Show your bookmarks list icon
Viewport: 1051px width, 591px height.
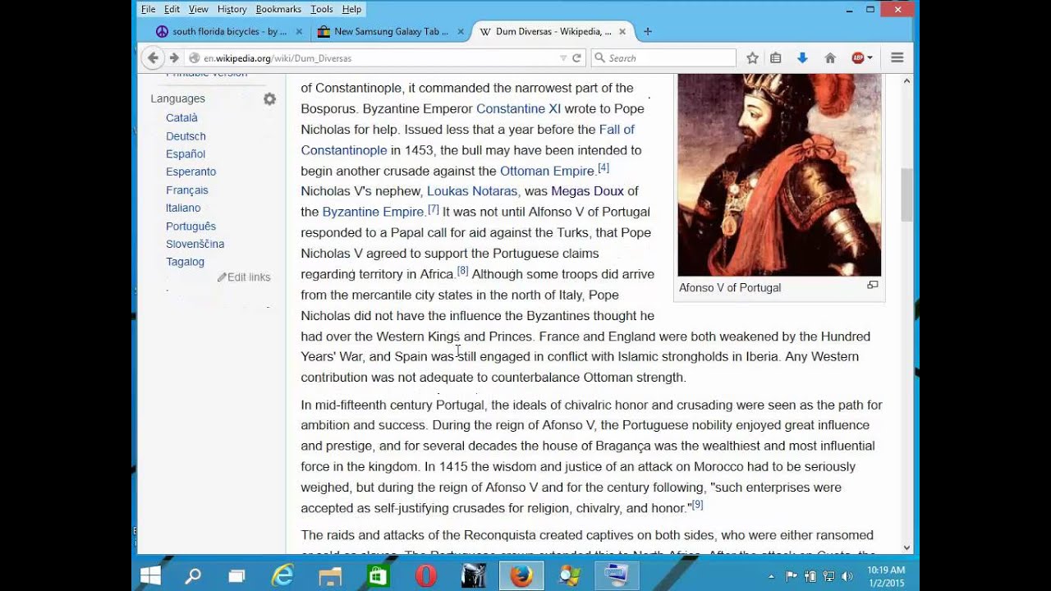pos(776,58)
